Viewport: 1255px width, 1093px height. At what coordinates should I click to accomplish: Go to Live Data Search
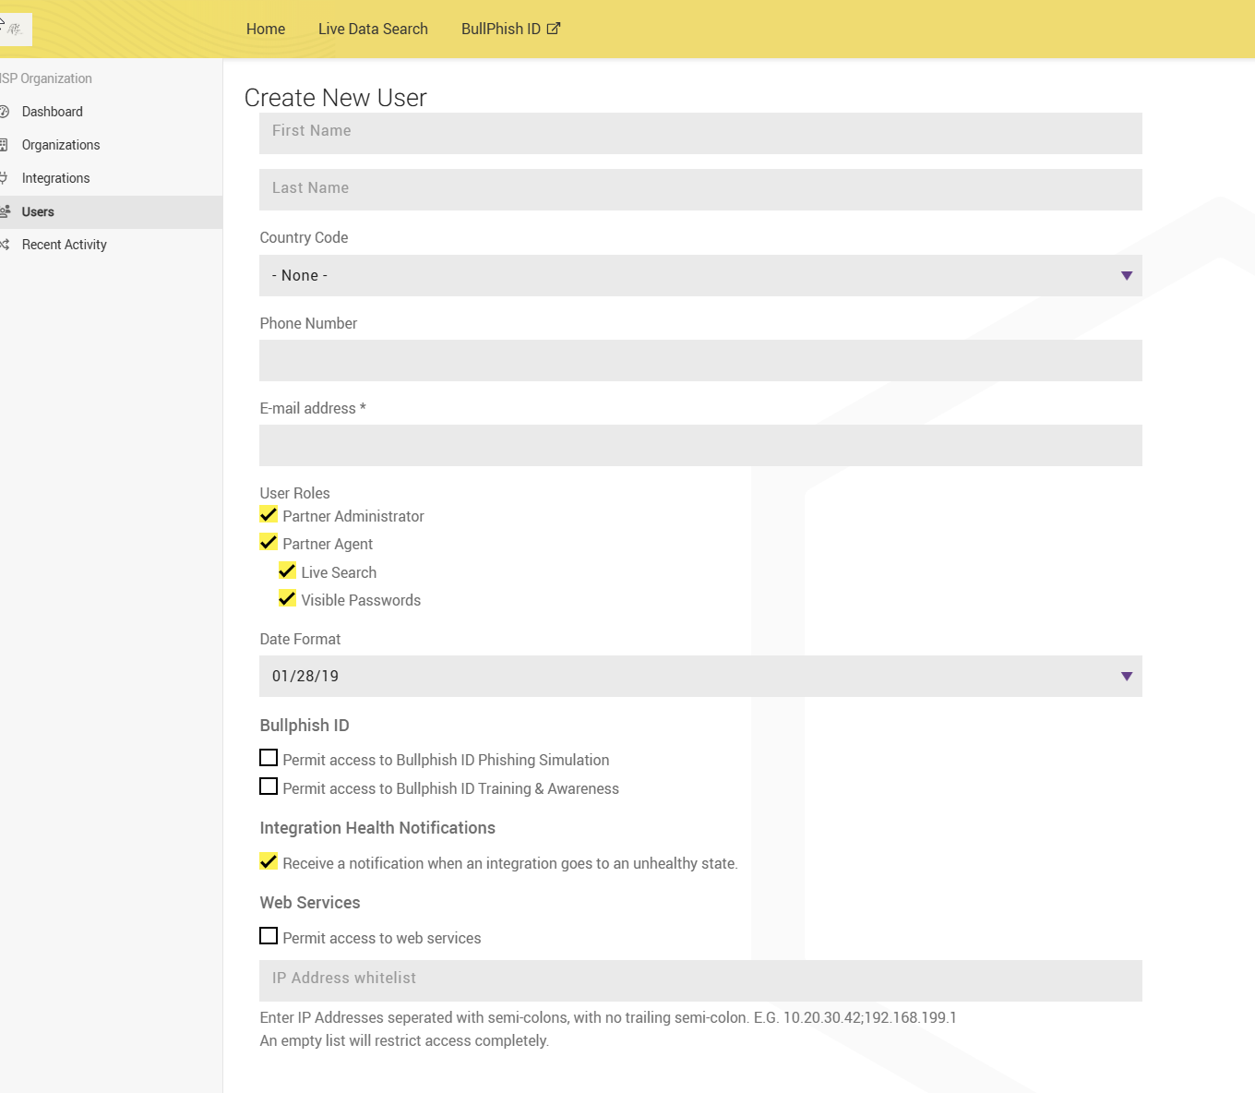(373, 29)
